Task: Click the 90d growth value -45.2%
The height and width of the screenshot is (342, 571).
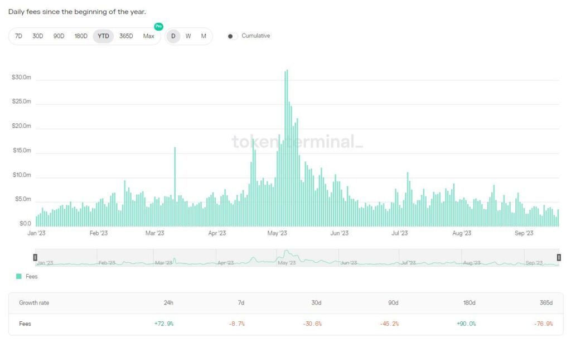Action: (389, 324)
